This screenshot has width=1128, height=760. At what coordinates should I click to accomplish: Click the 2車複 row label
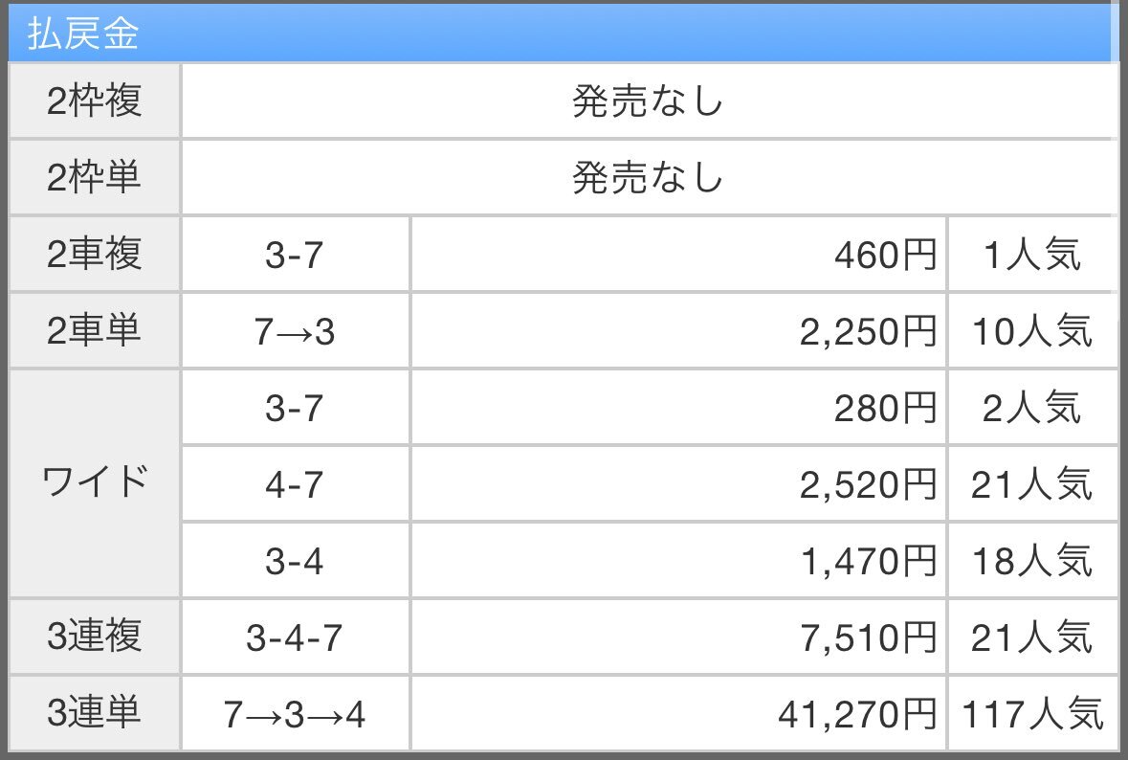(x=95, y=254)
